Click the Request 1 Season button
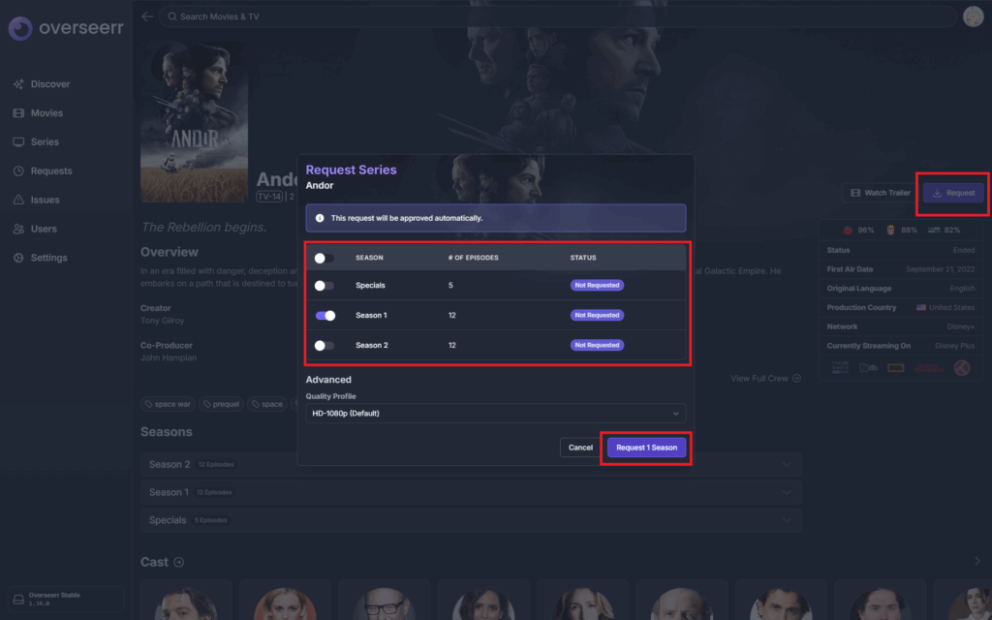The image size is (992, 620). coord(646,448)
